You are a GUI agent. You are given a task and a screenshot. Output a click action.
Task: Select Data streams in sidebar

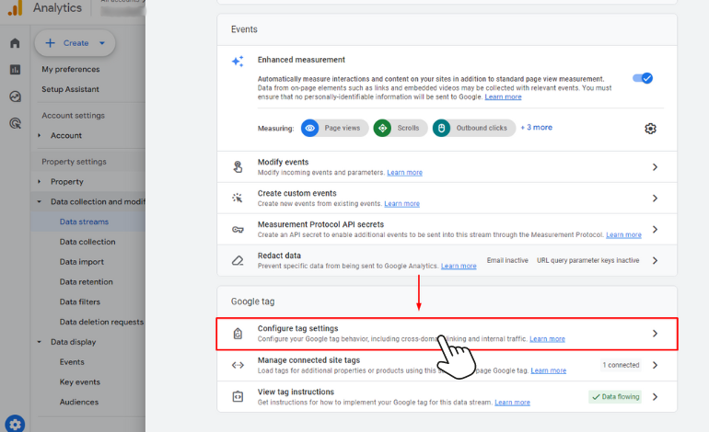pyautogui.click(x=84, y=222)
